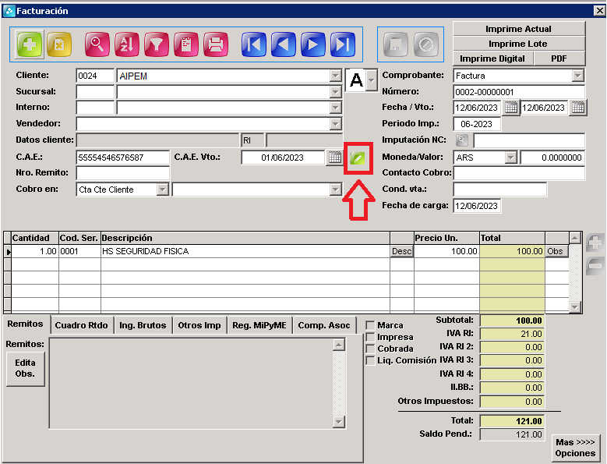Click the Imputación NC search icon
The image size is (607, 464).
(462, 140)
